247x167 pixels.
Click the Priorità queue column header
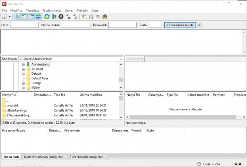point(138,131)
